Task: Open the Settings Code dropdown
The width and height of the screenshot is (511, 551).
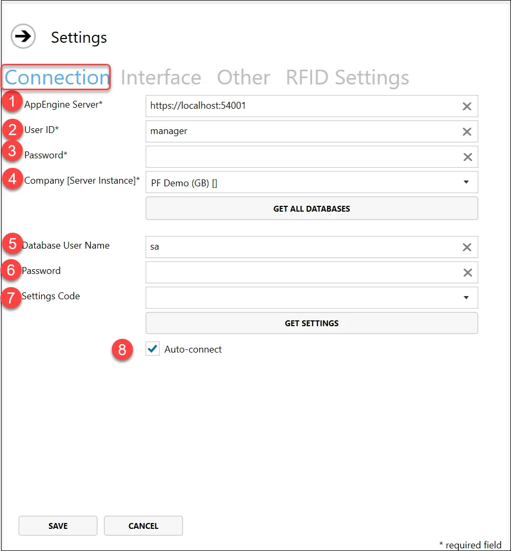Action: [466, 298]
